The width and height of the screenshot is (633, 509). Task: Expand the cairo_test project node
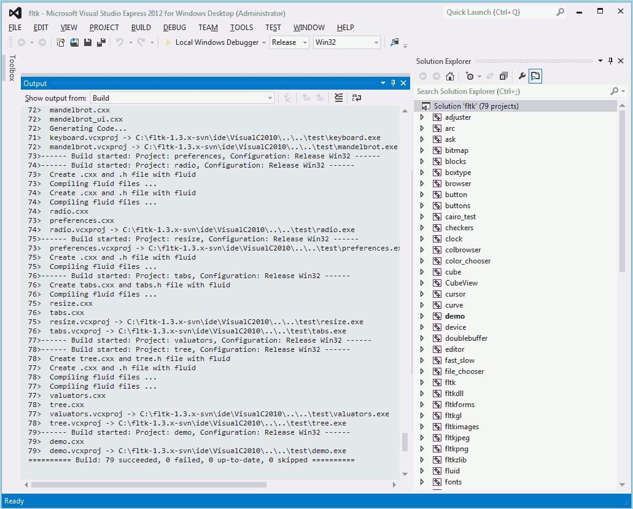pyautogui.click(x=422, y=217)
